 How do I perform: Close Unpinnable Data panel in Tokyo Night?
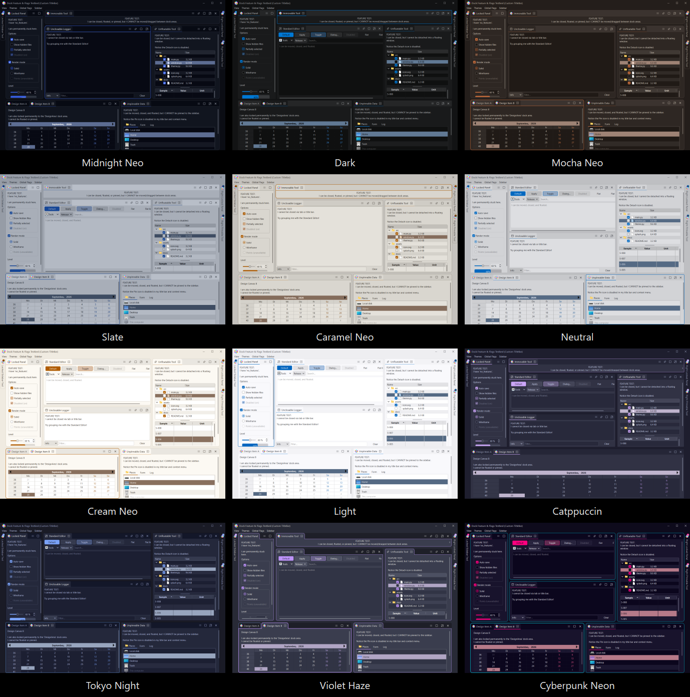(x=216, y=625)
